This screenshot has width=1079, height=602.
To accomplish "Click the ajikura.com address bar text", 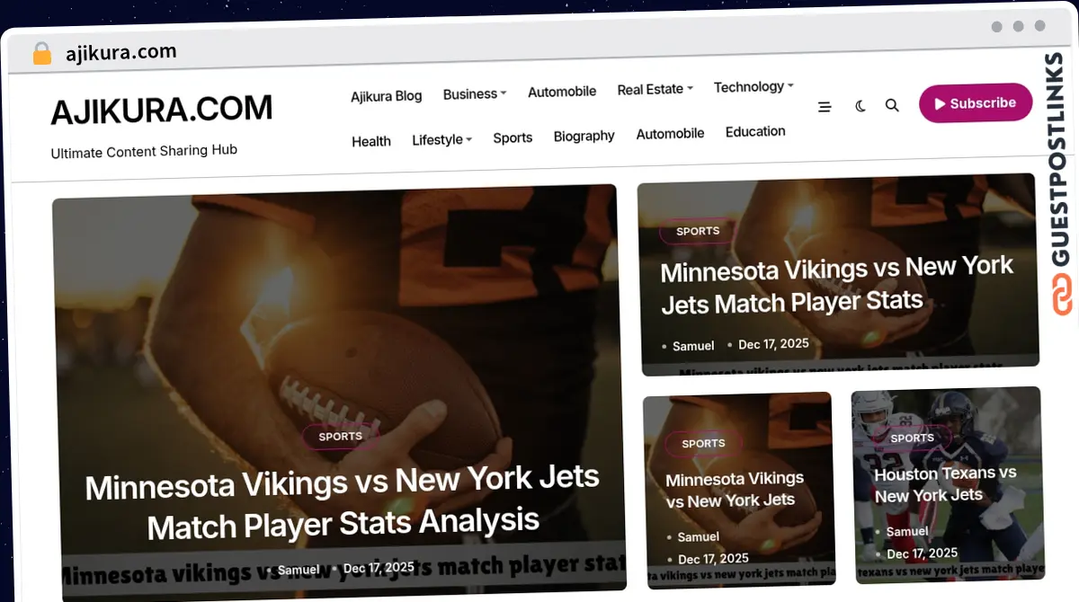I will [x=120, y=53].
